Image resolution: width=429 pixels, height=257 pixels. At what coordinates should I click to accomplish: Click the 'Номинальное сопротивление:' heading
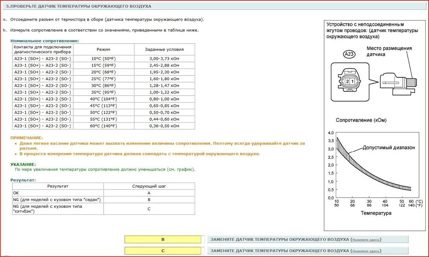click(x=45, y=41)
